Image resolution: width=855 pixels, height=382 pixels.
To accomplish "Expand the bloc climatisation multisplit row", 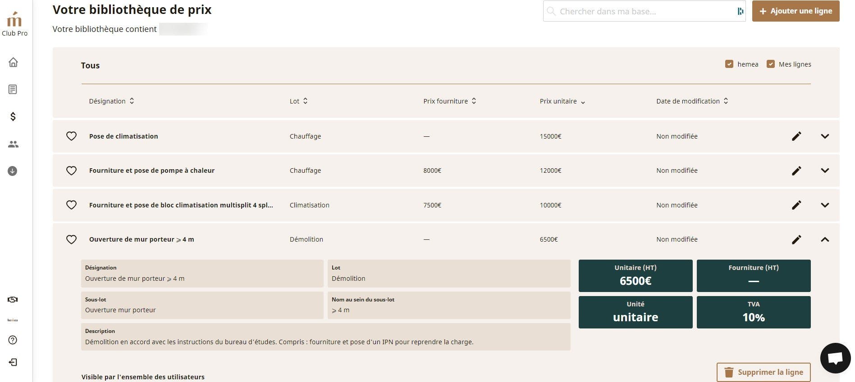I will [825, 205].
